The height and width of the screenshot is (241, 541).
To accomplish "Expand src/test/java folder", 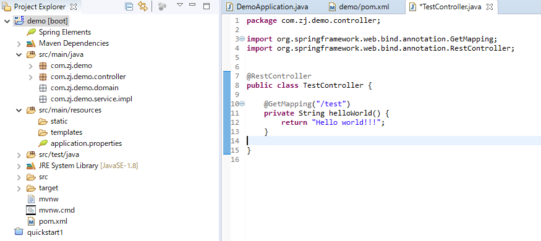I will [19, 155].
